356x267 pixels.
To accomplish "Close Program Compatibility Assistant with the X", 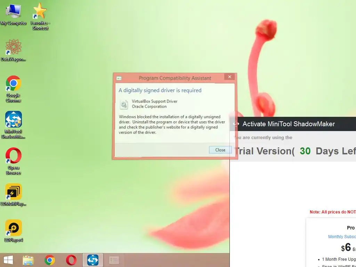I will (x=229, y=77).
